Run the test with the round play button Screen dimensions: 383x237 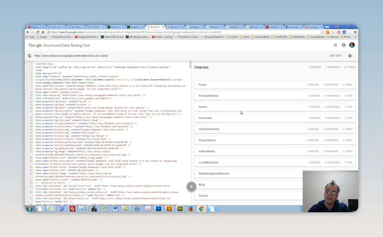tap(191, 186)
